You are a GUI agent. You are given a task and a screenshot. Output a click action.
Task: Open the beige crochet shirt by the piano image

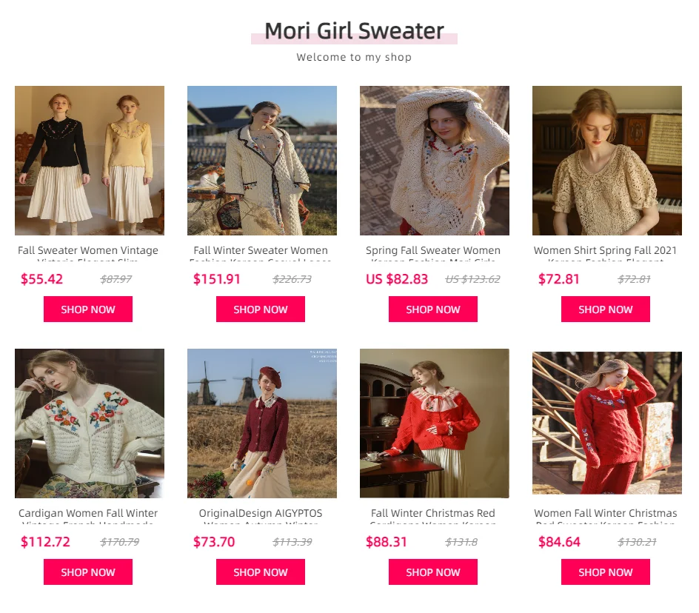coord(607,161)
